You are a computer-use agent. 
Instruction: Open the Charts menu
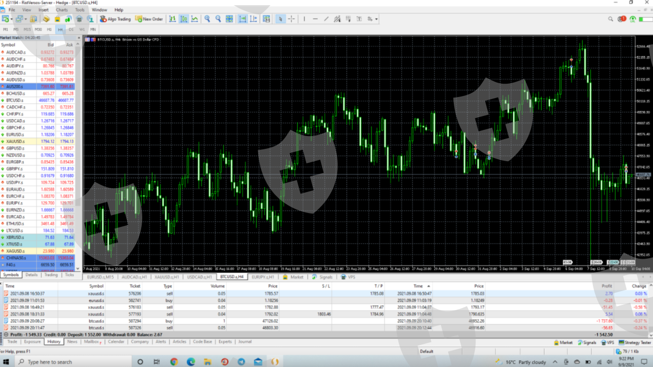[x=62, y=10]
